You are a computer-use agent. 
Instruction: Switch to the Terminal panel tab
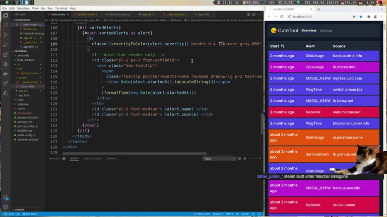click(x=111, y=159)
